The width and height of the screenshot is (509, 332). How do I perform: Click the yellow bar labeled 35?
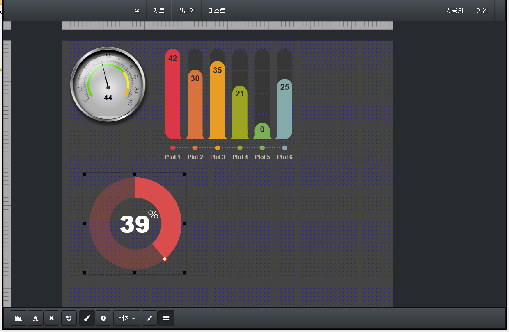(218, 100)
